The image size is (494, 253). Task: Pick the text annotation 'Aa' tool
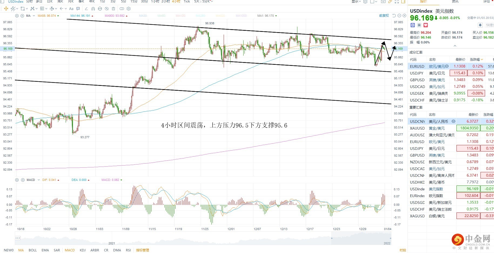71,9
